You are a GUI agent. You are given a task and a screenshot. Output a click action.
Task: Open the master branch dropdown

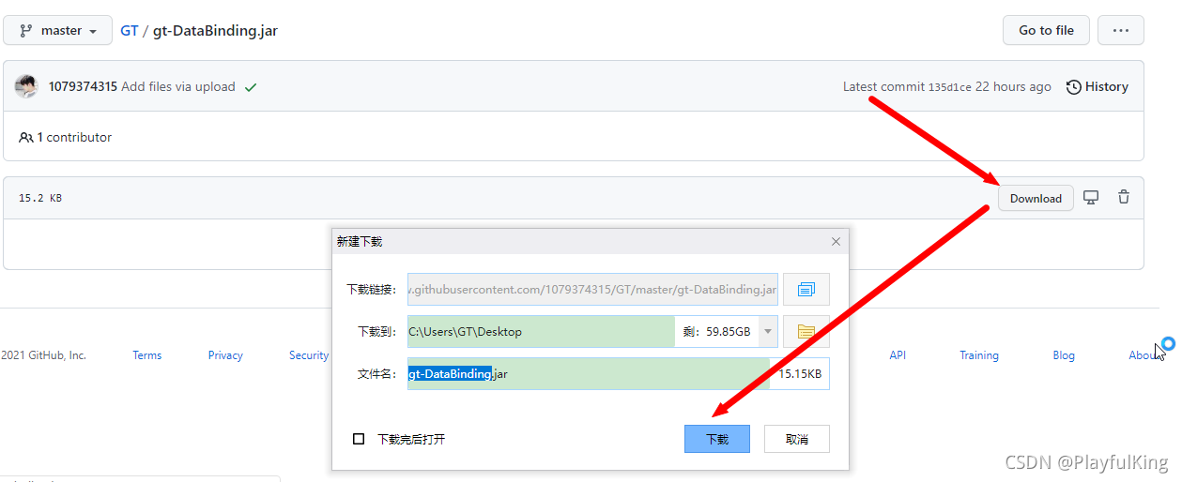click(x=58, y=30)
